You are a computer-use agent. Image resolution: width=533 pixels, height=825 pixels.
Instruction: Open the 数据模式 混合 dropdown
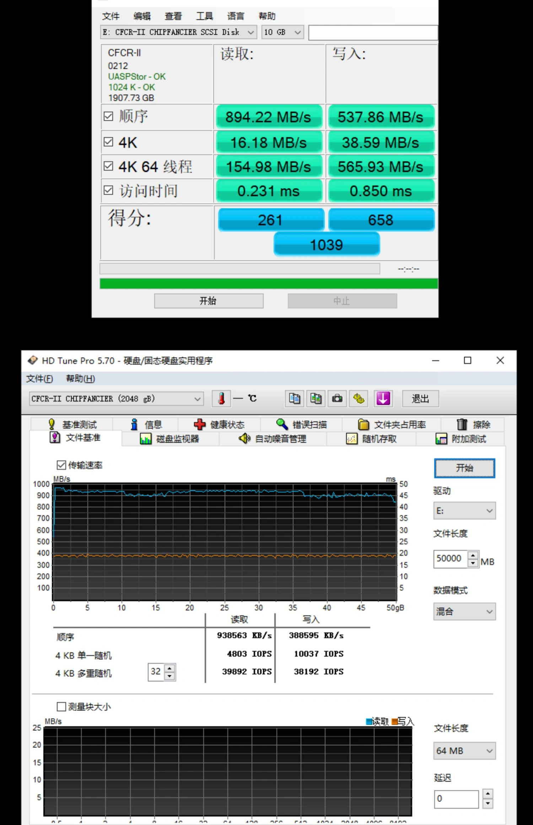pyautogui.click(x=464, y=611)
